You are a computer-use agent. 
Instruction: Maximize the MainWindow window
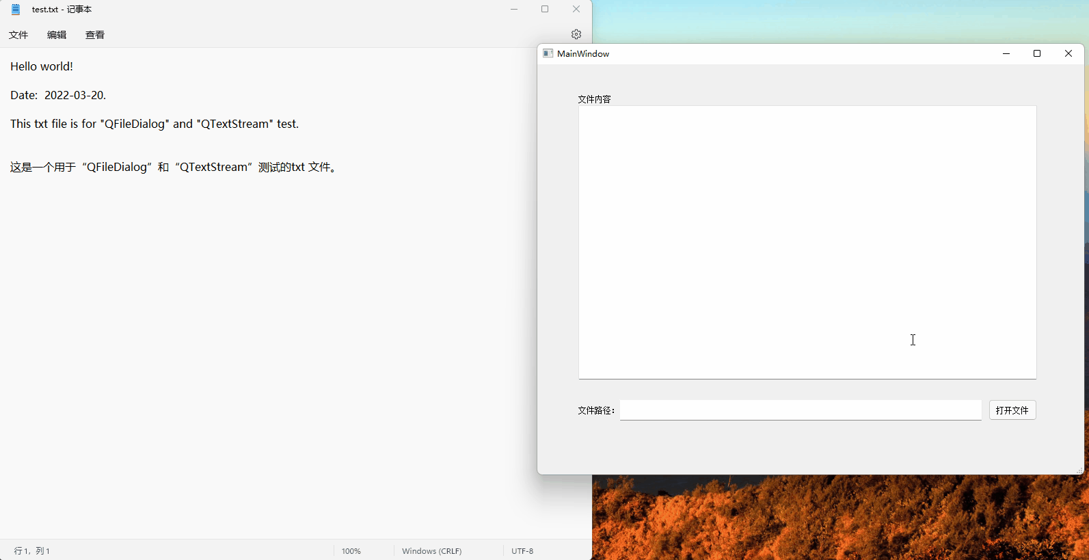[x=1037, y=53]
